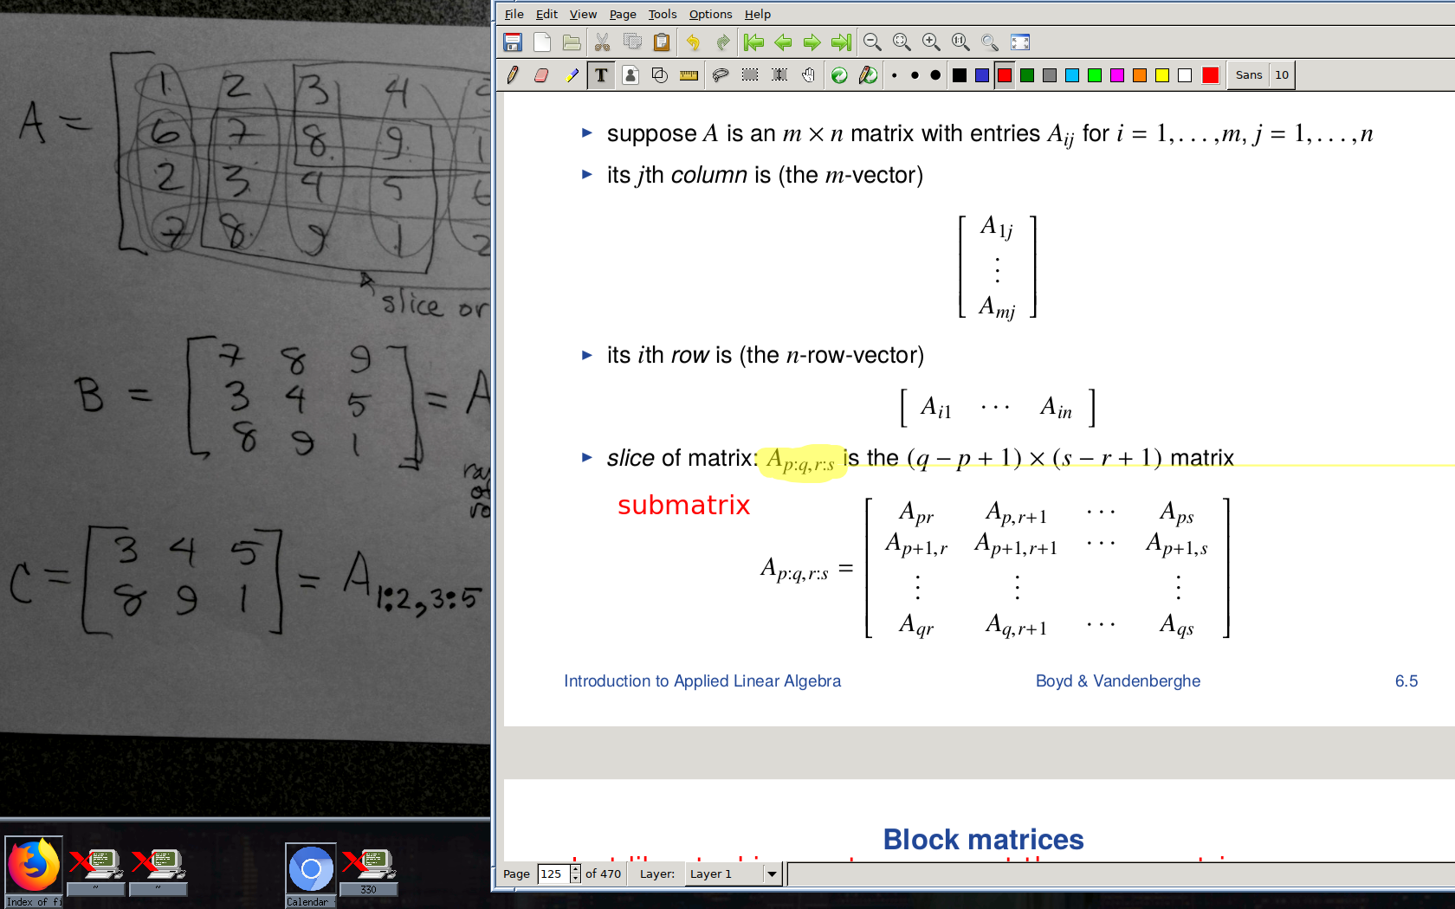The image size is (1455, 909).
Task: Click the page number stepper up arrow
Action: click(575, 869)
